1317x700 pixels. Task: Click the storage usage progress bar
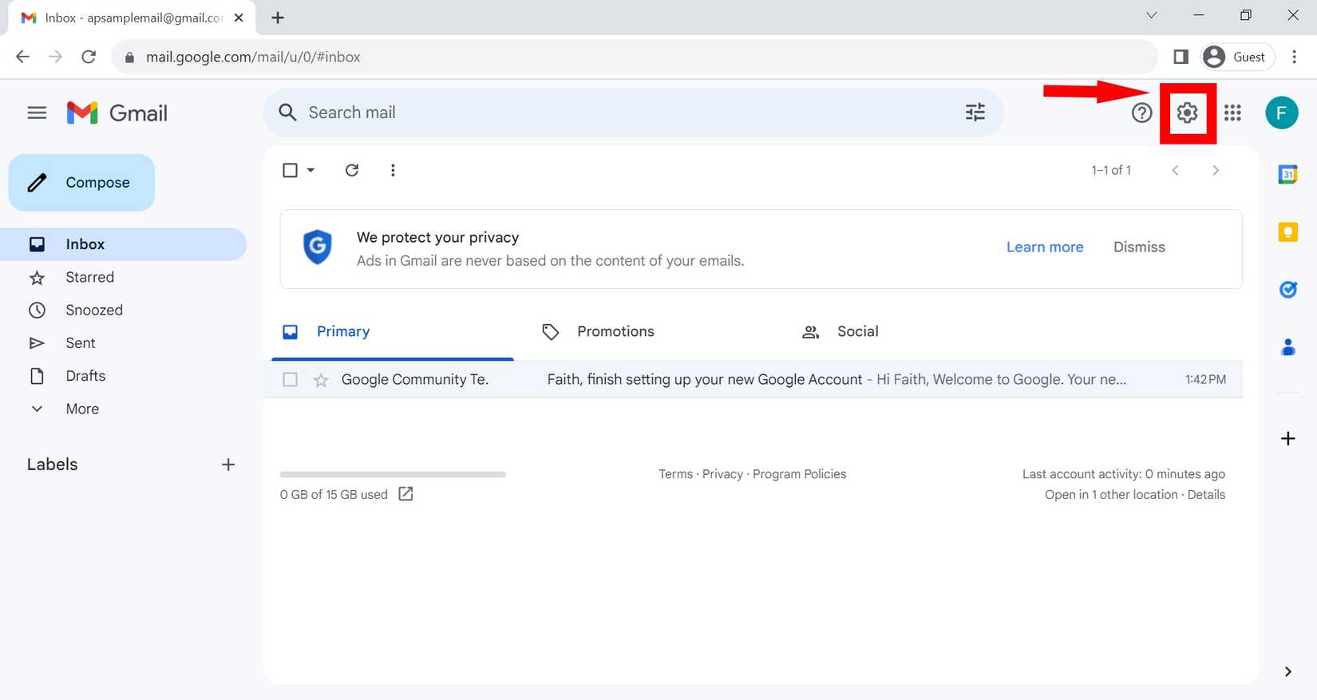pos(393,474)
